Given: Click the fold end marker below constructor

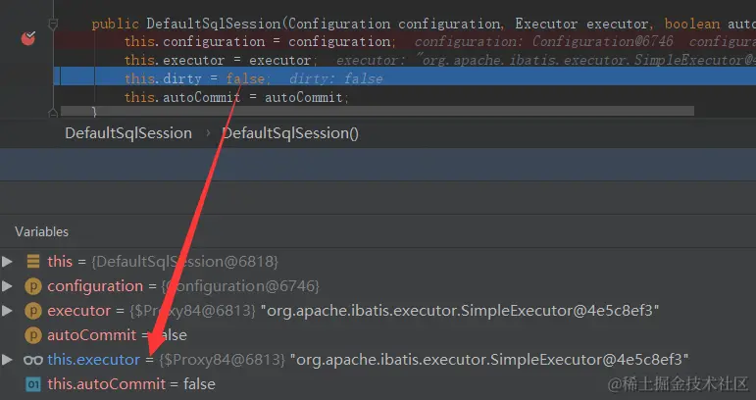Looking at the screenshot, I should click(53, 114).
